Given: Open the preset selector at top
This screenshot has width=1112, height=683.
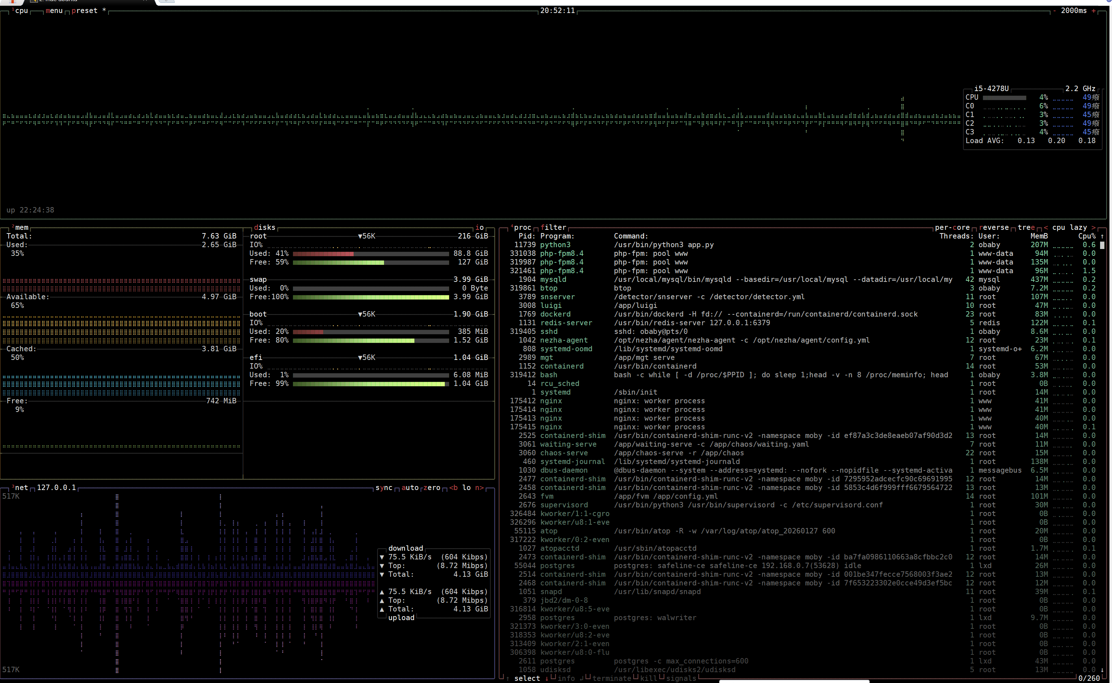Looking at the screenshot, I should [85, 11].
